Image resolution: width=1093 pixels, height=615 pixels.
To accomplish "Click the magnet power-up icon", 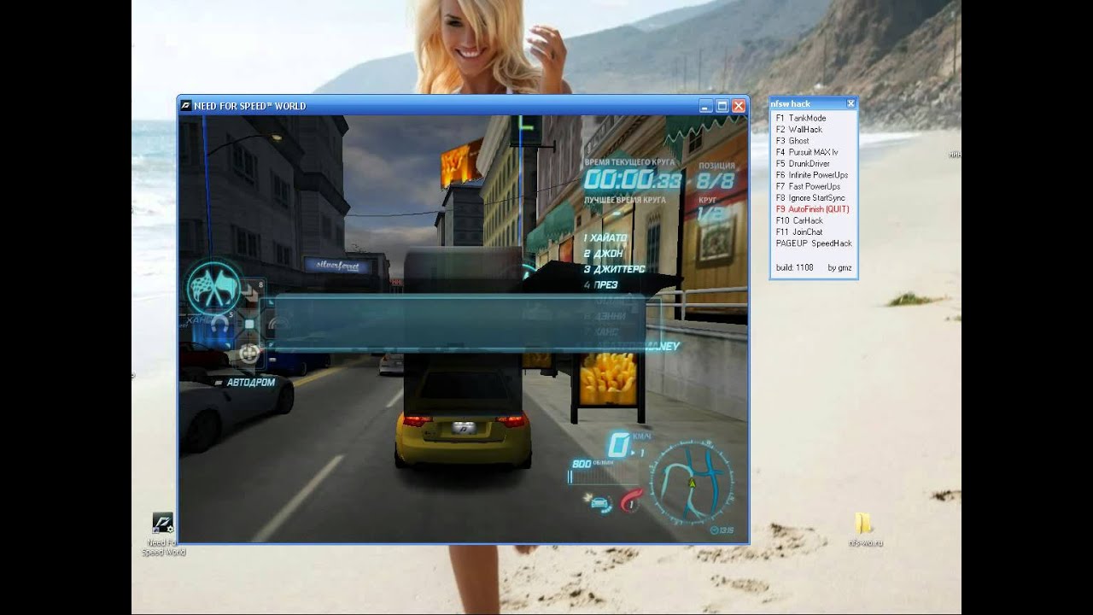I will click(x=219, y=326).
